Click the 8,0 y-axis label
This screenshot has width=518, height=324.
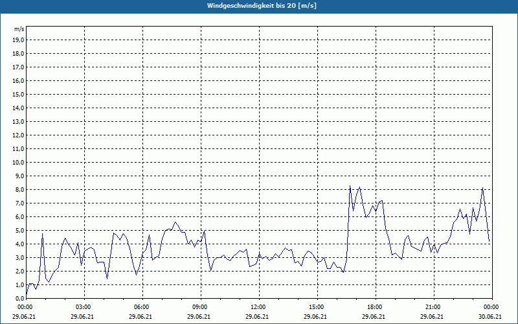tap(20, 189)
